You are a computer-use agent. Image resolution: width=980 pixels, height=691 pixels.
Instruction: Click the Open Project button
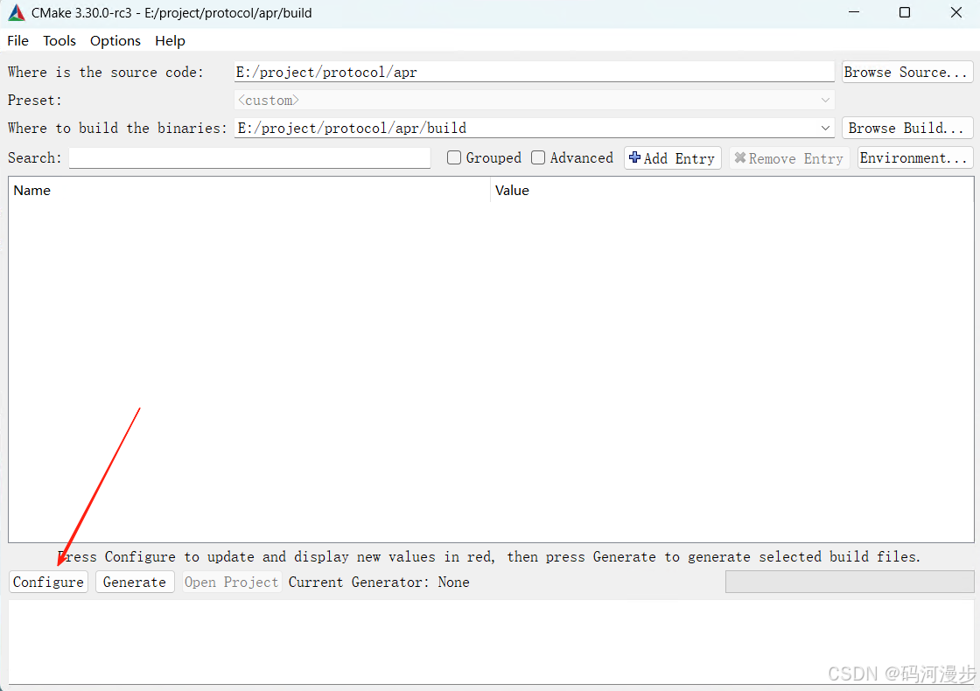click(x=231, y=583)
